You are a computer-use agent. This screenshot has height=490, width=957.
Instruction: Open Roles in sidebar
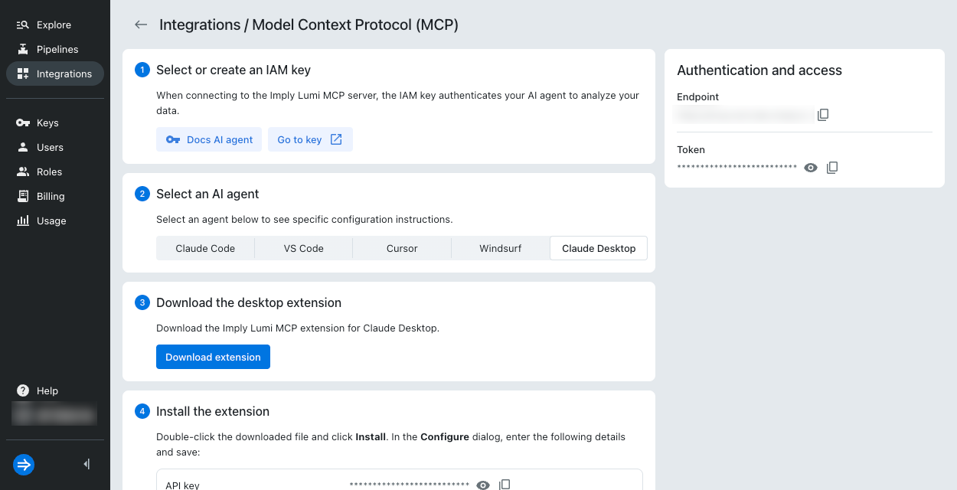point(49,171)
